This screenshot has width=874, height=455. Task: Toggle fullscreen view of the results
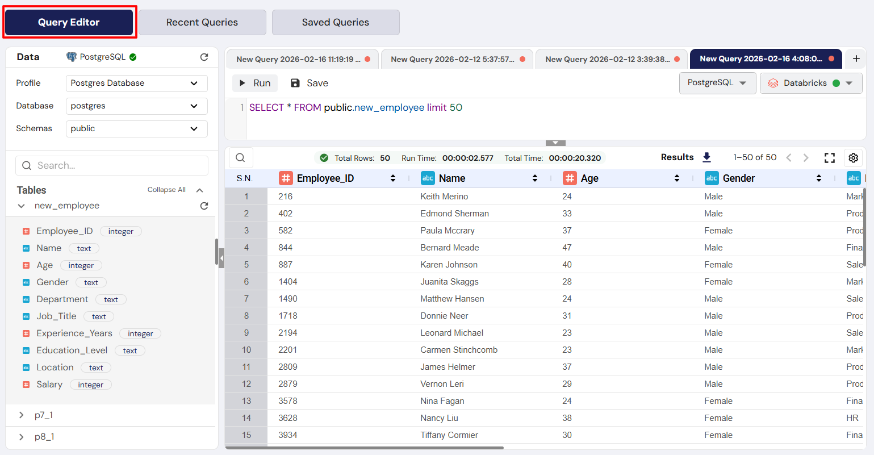(830, 157)
